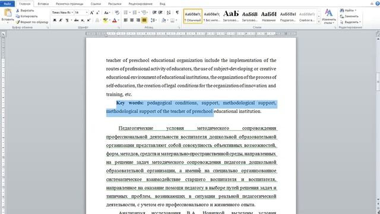This screenshot has width=380, height=214.
Task: Open the Выделить (Select) dropdown
Action: pyautogui.click(x=350, y=22)
